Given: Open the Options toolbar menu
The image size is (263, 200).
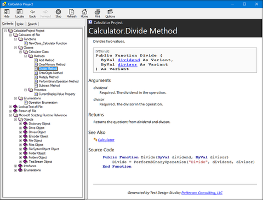Looking at the screenshot, I should (110, 14).
